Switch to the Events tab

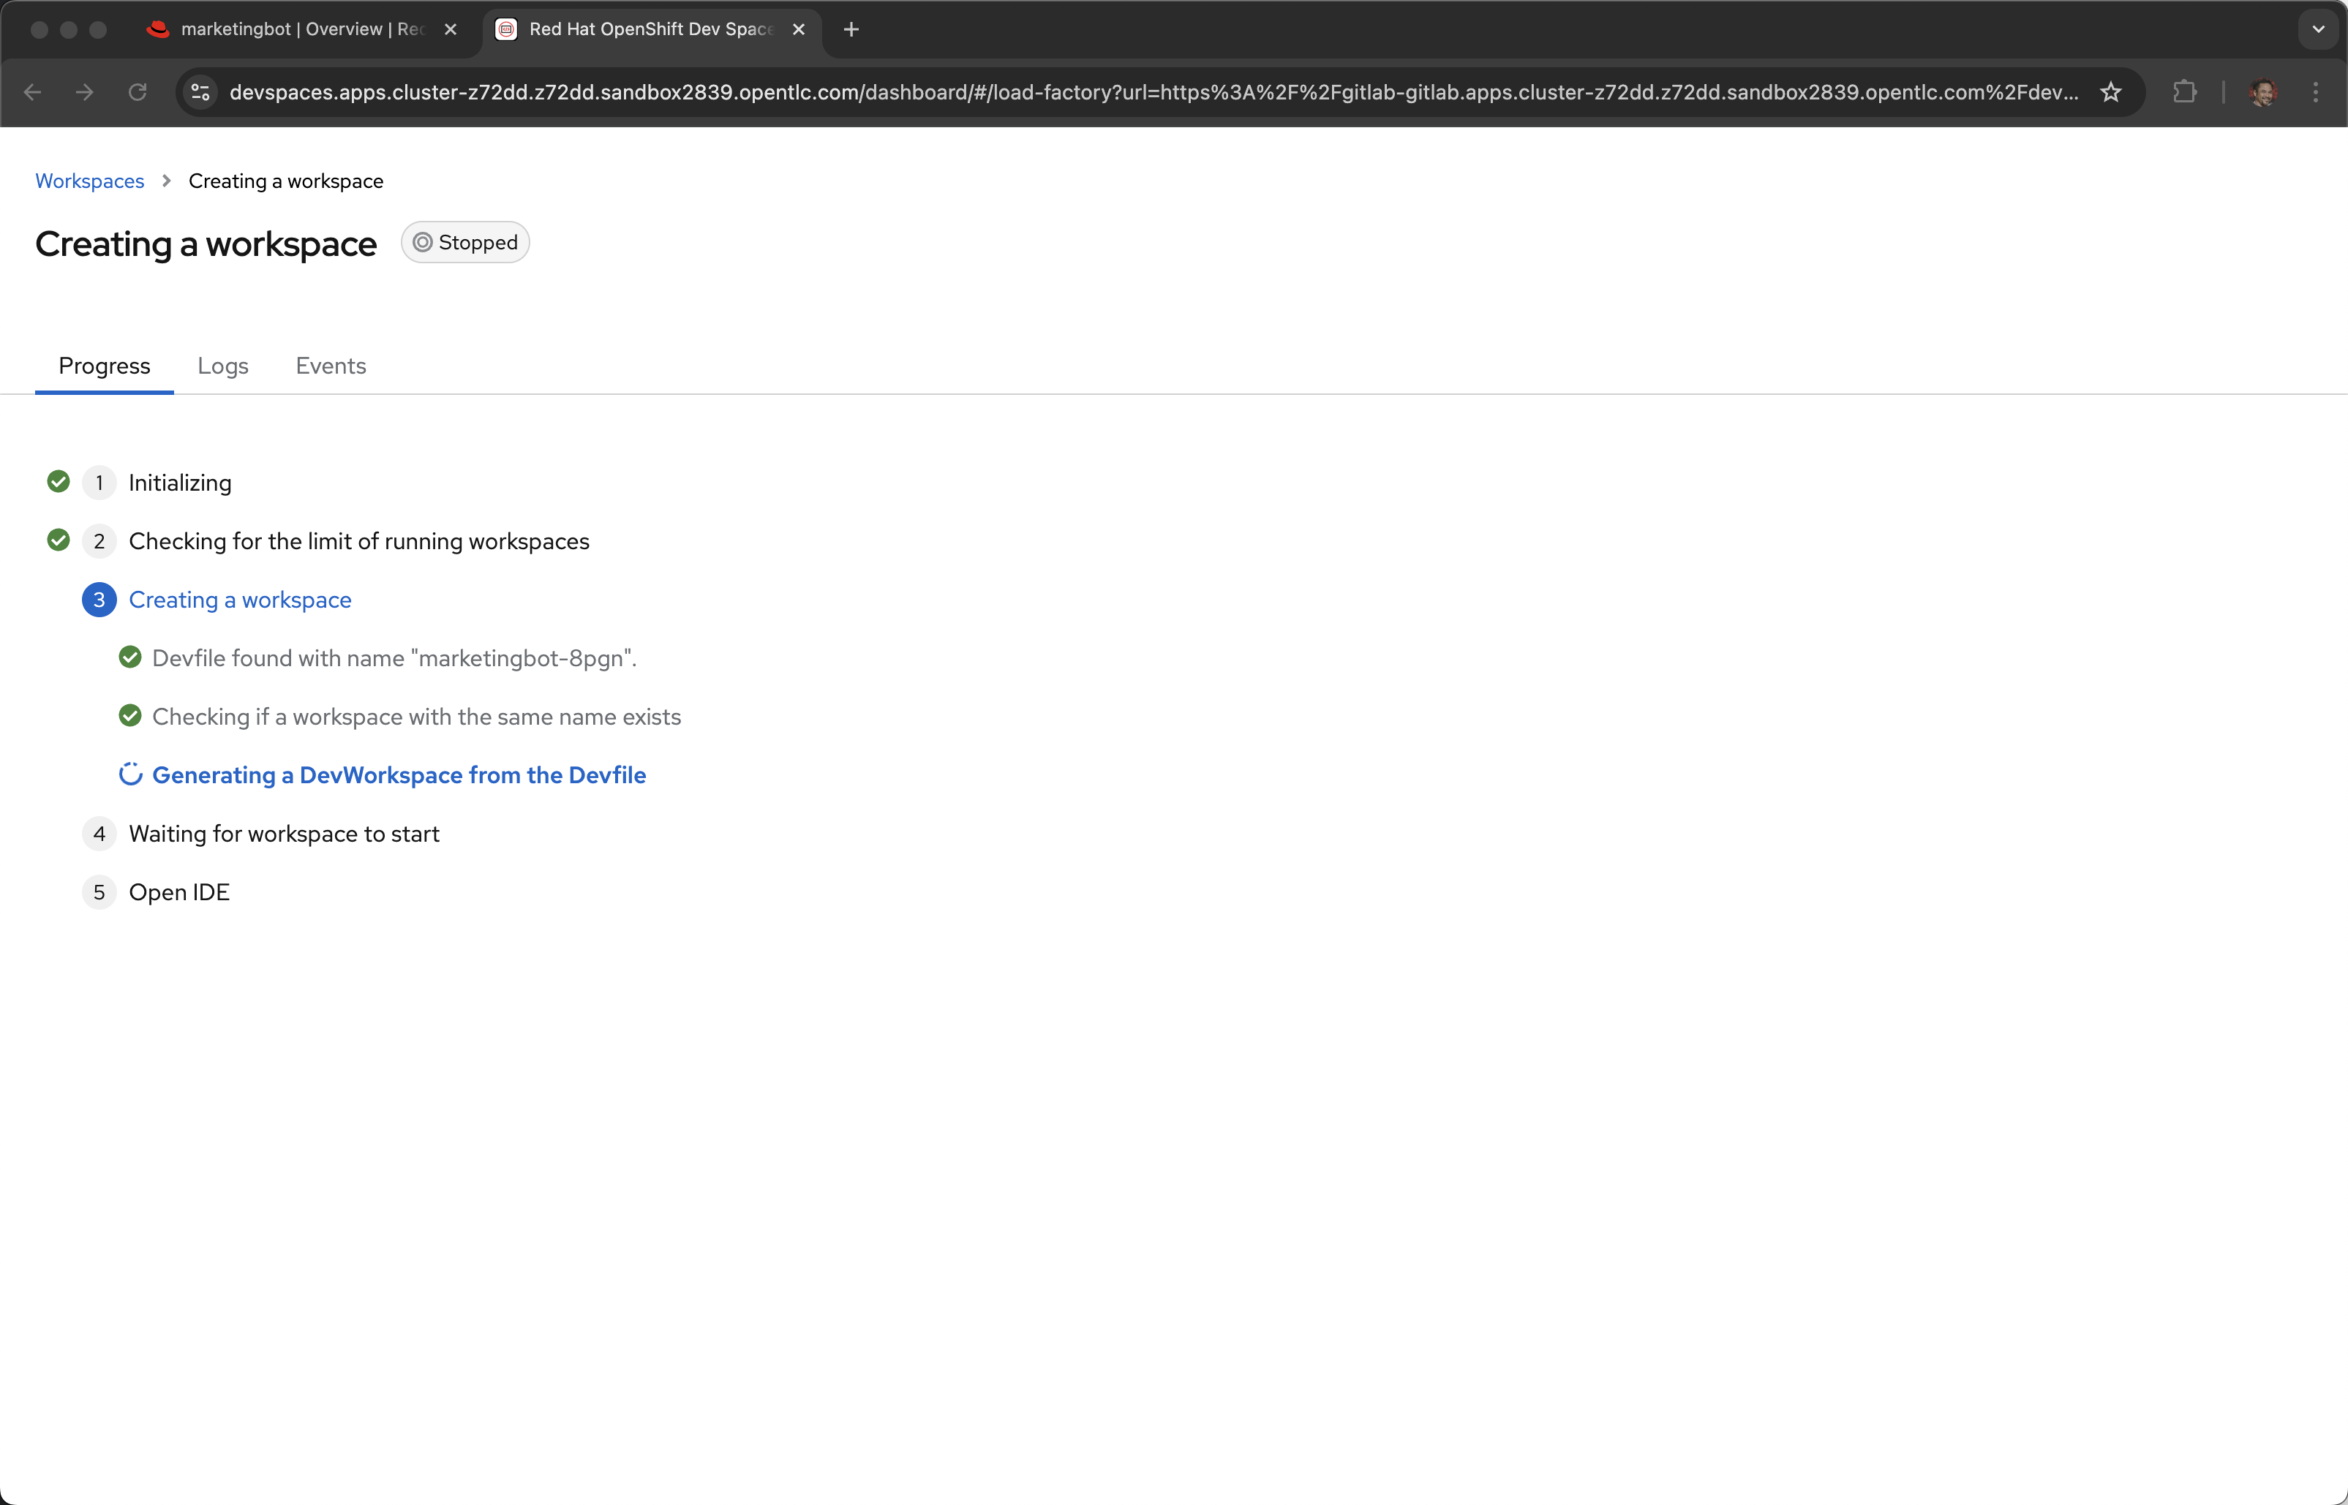tap(331, 366)
